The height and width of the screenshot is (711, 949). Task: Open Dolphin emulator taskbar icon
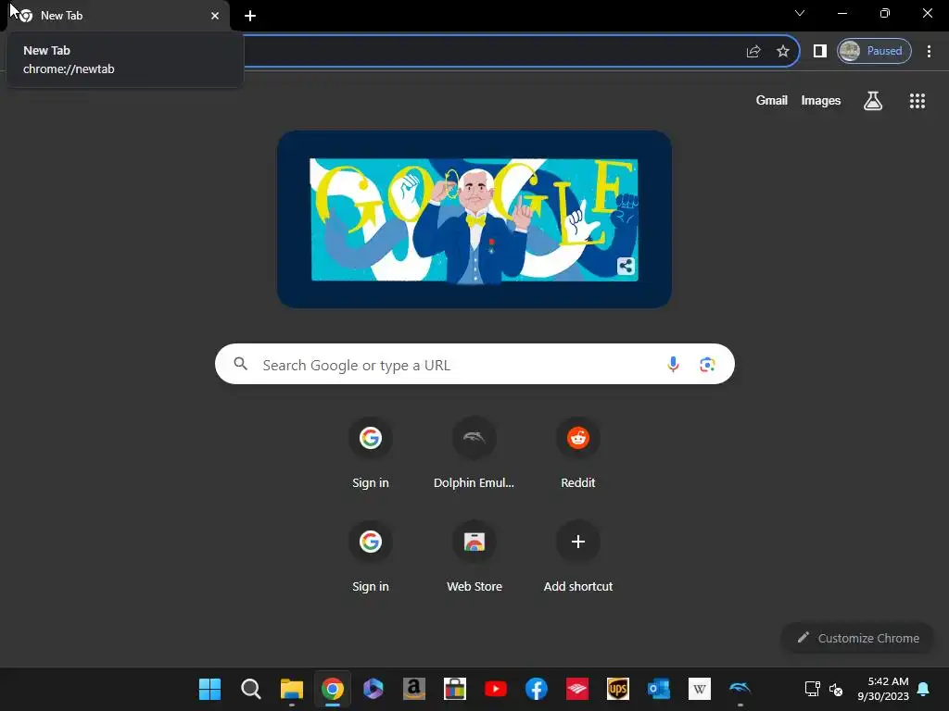(x=740, y=689)
